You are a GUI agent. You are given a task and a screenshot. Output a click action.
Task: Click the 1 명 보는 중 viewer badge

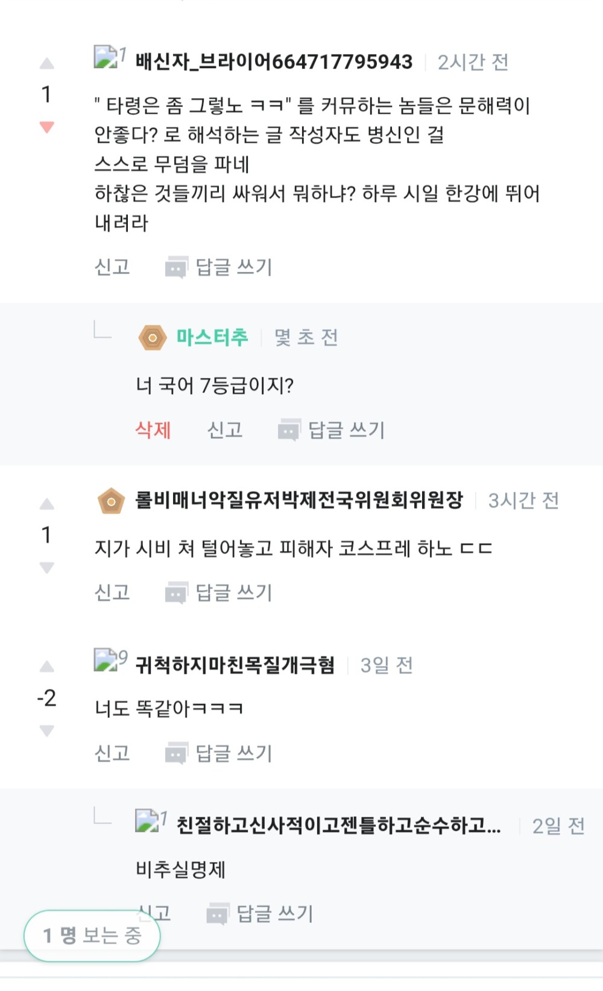pos(92,935)
